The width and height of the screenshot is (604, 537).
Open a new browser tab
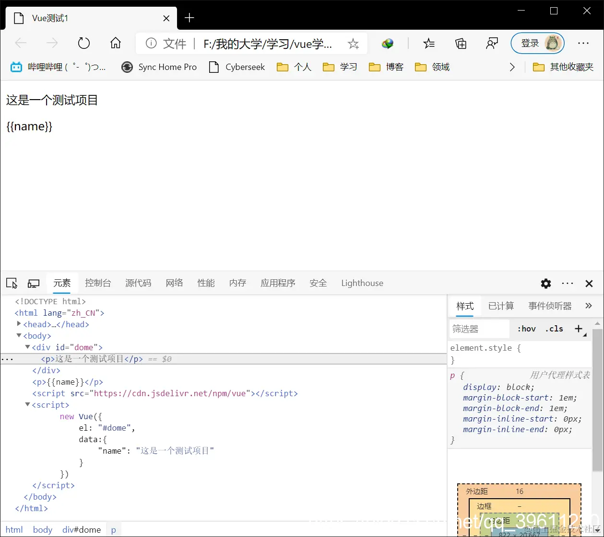click(x=189, y=18)
